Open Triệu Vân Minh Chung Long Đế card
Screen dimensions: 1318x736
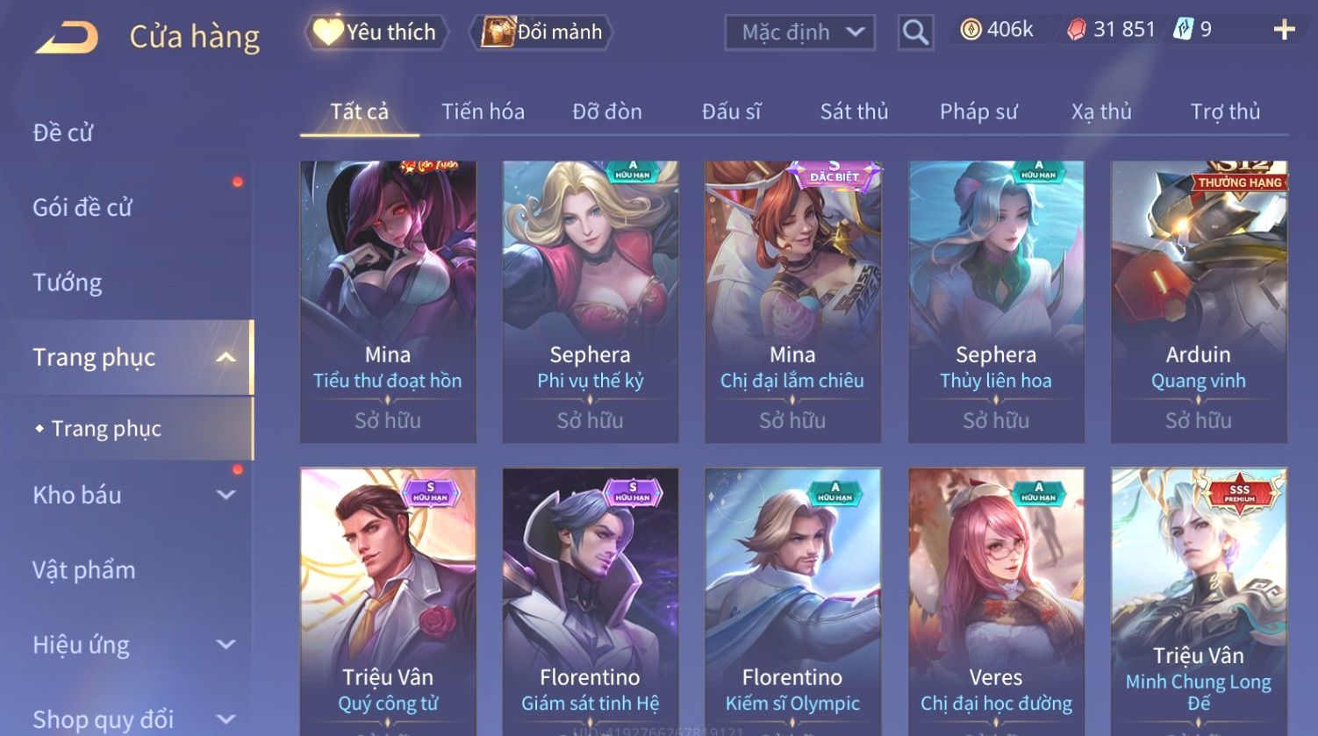pyautogui.click(x=1199, y=602)
